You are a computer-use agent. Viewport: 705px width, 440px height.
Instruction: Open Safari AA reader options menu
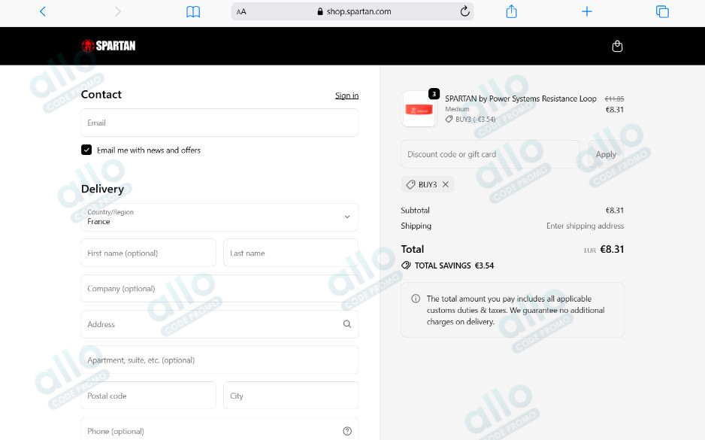point(241,11)
